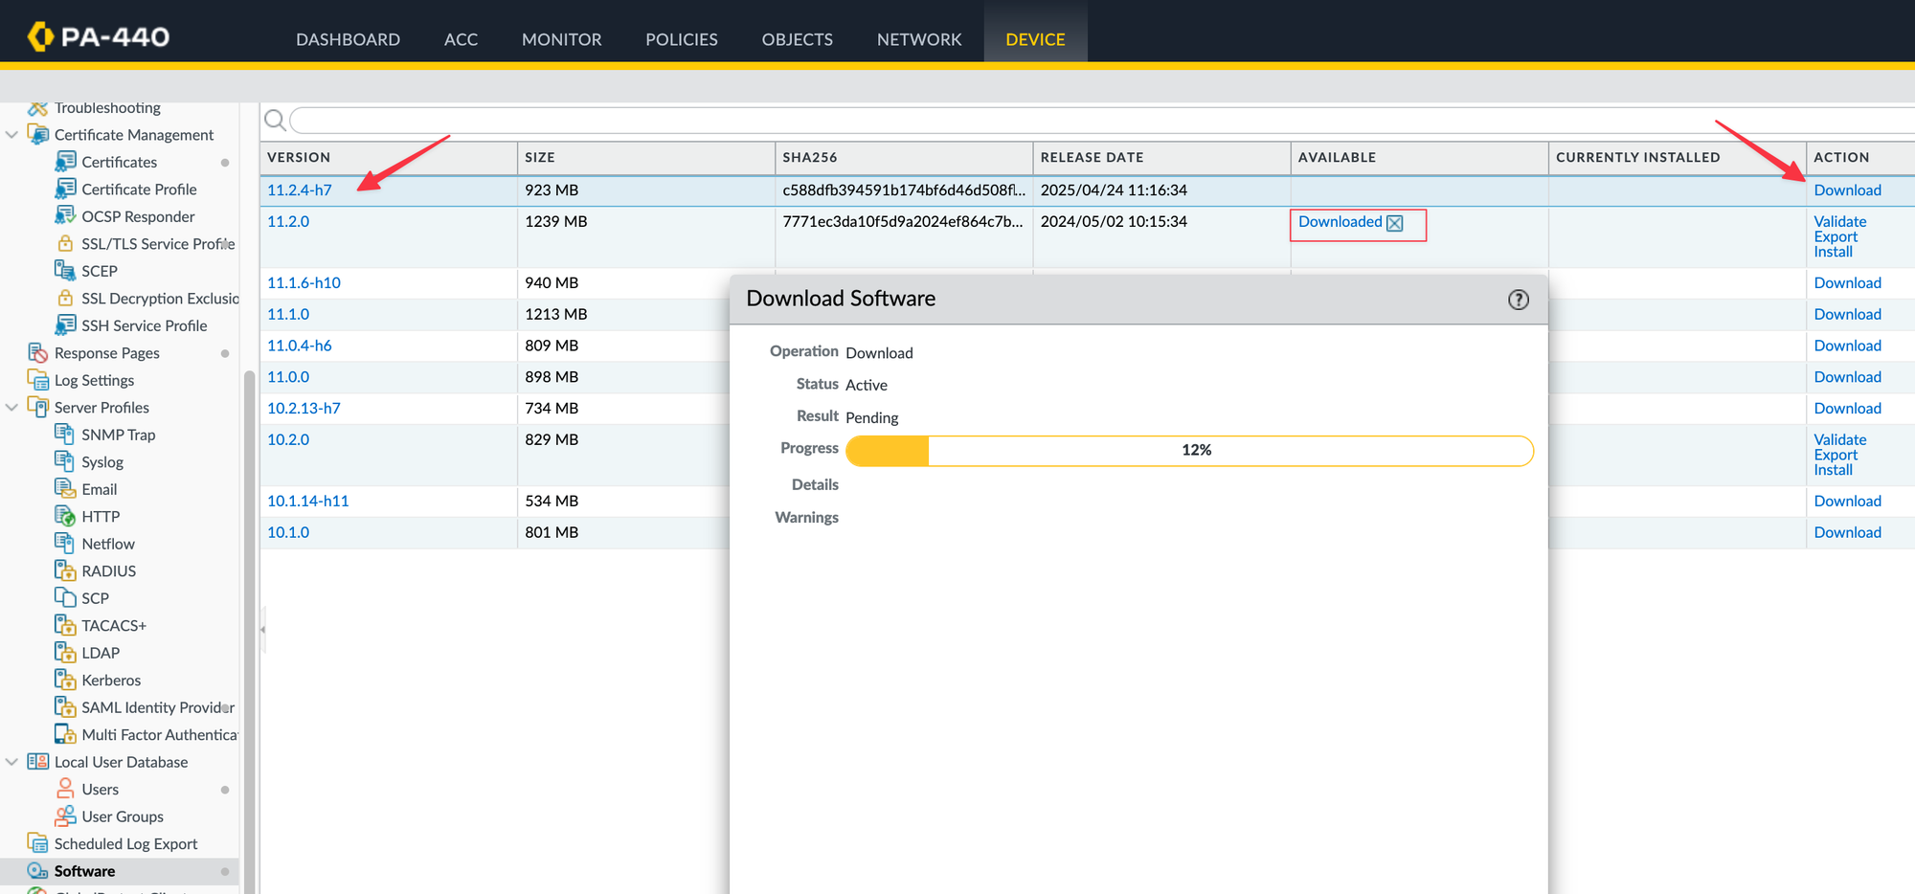
Task: Click the Response Pages icon
Action: pyautogui.click(x=38, y=352)
